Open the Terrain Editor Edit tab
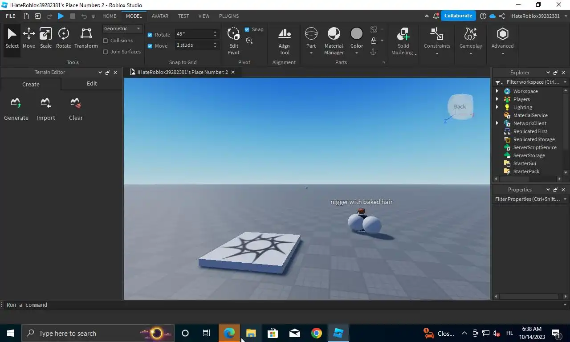Screen dimensions: 570x342 [x=92, y=84]
